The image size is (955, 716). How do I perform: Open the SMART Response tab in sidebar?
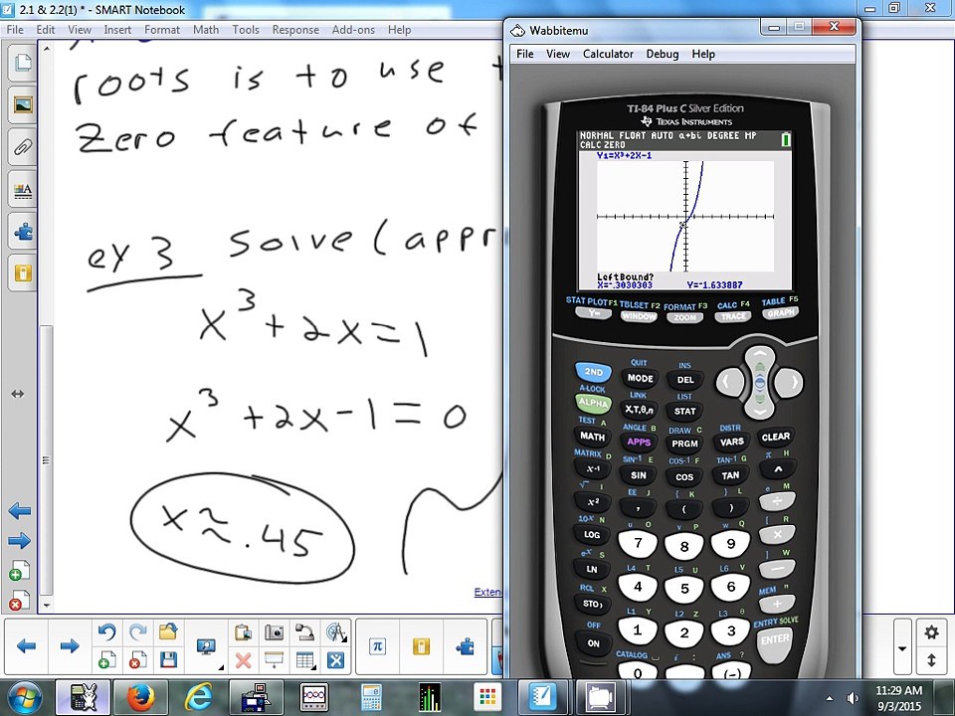pyautogui.click(x=23, y=272)
